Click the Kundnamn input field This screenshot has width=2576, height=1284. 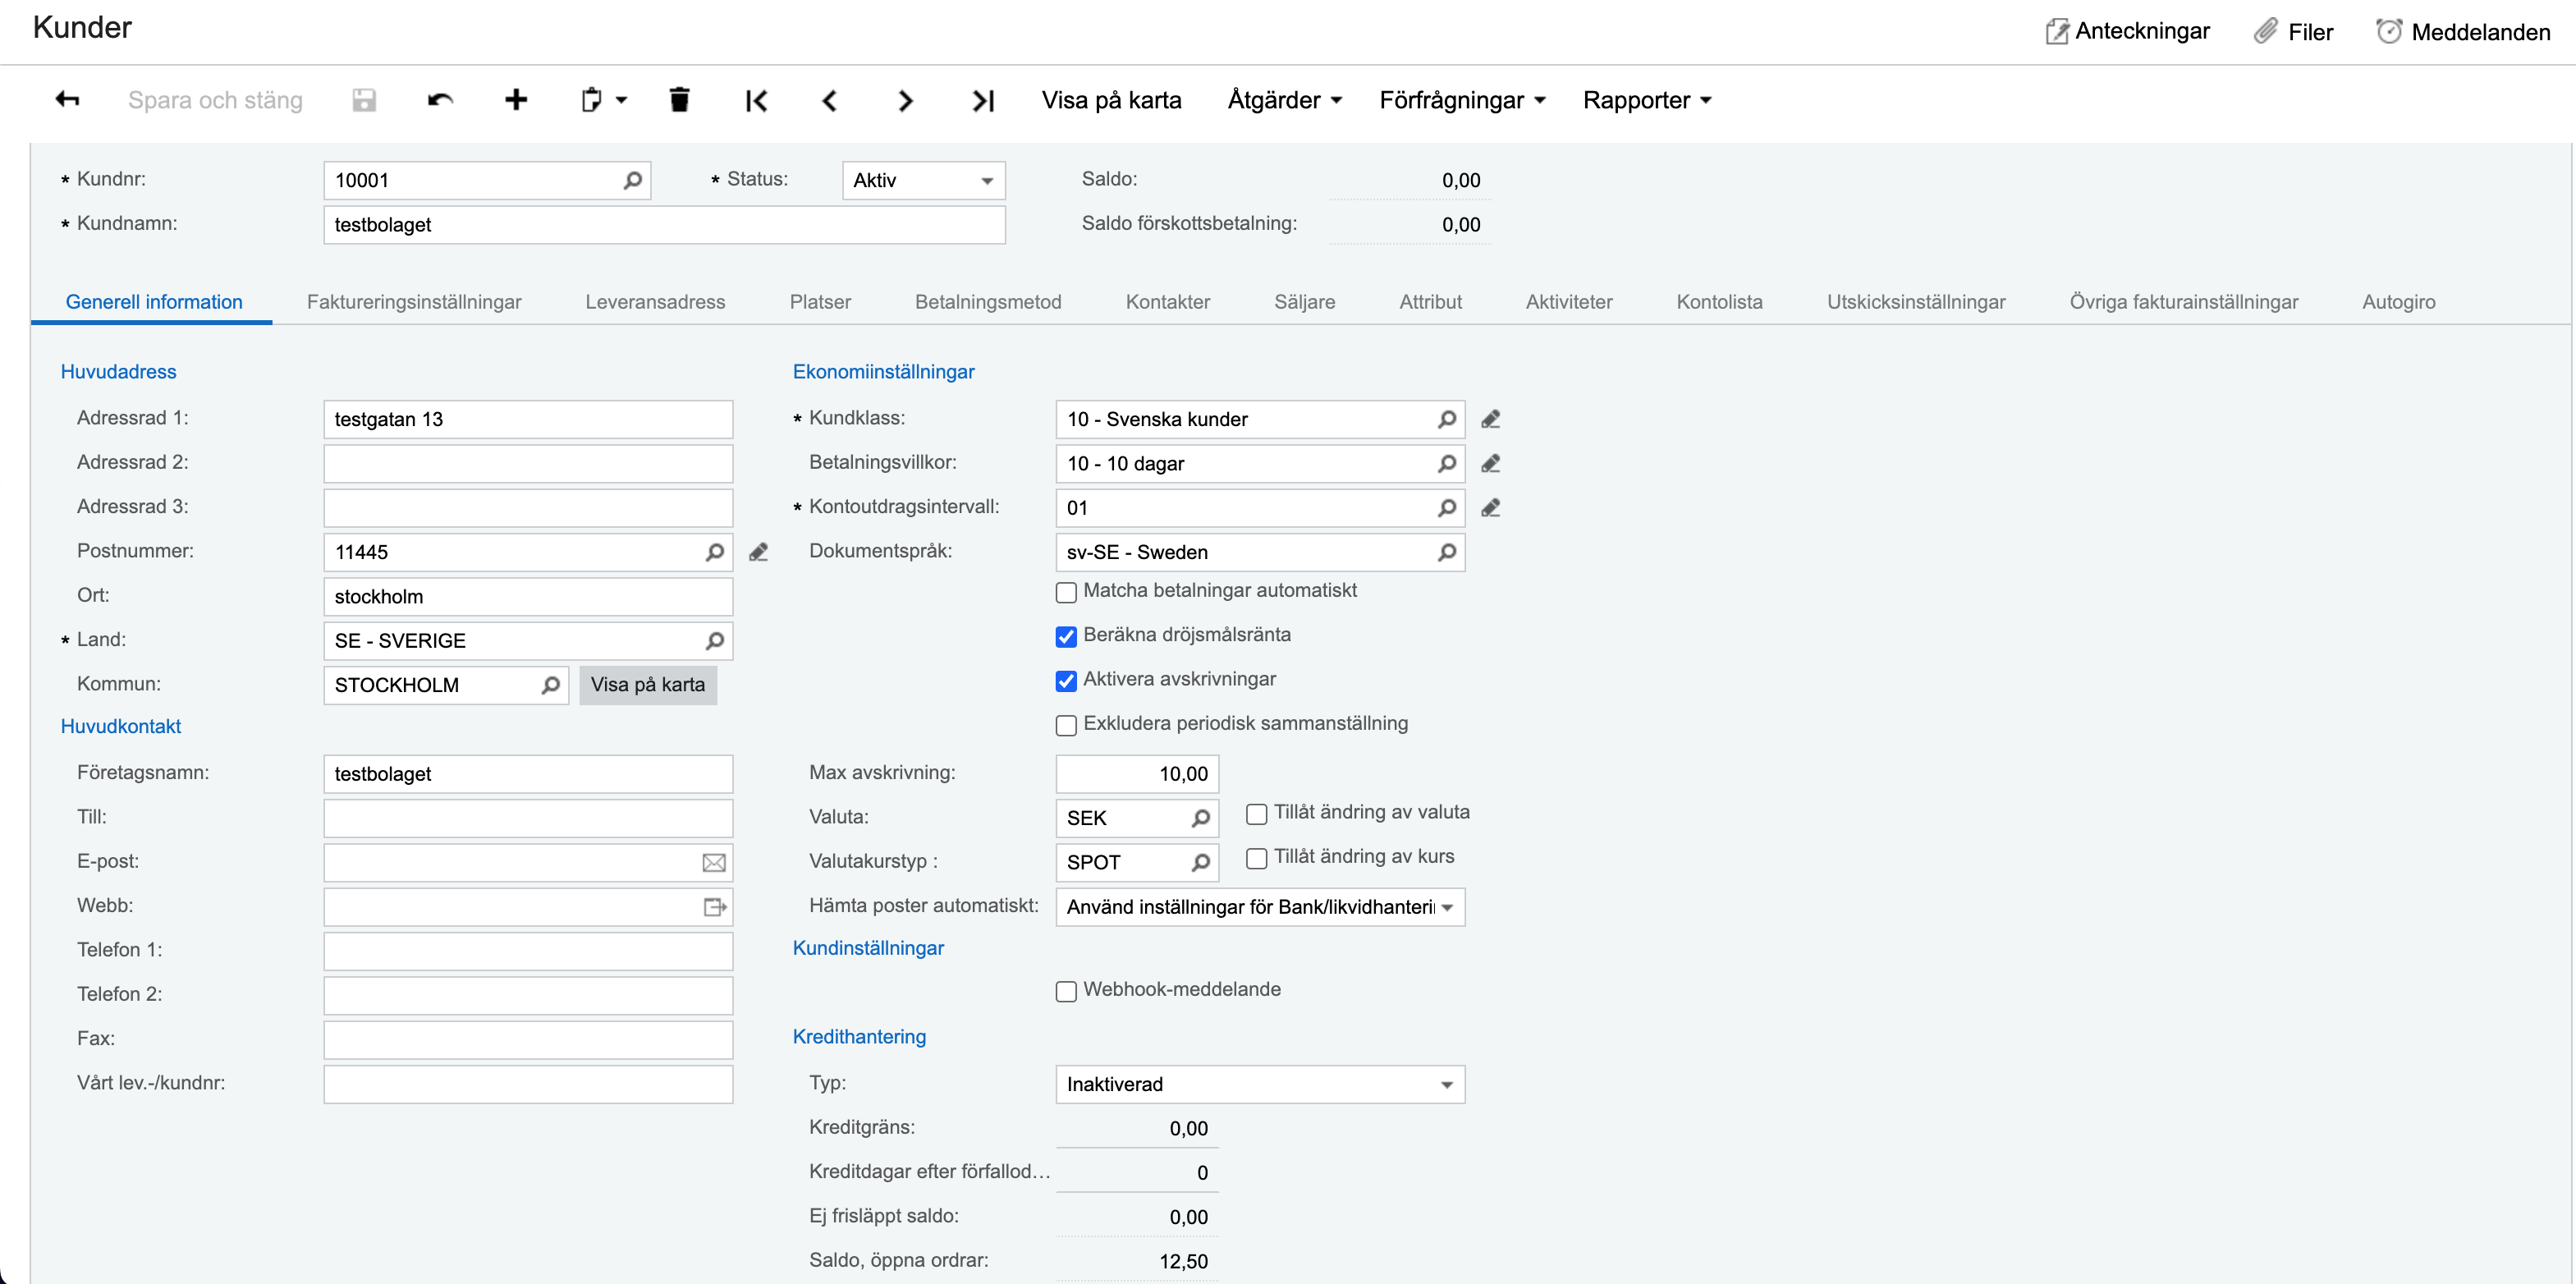[664, 225]
